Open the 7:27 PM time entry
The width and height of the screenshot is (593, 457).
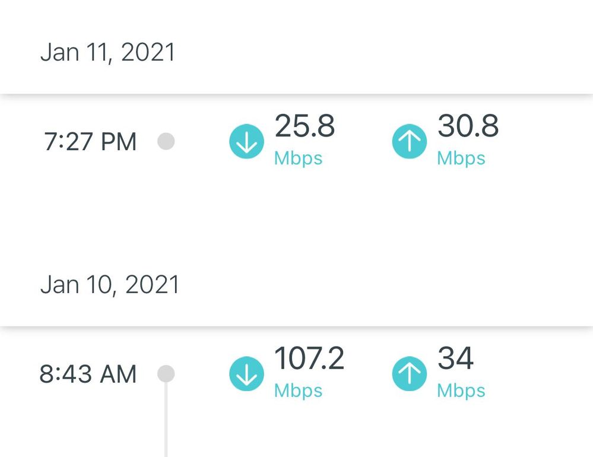click(90, 142)
